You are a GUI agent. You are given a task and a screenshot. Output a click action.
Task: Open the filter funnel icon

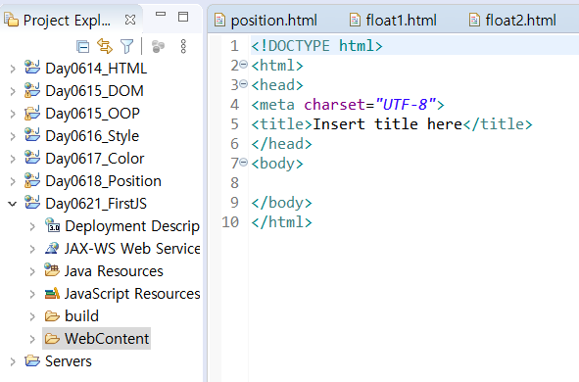pyautogui.click(x=126, y=46)
